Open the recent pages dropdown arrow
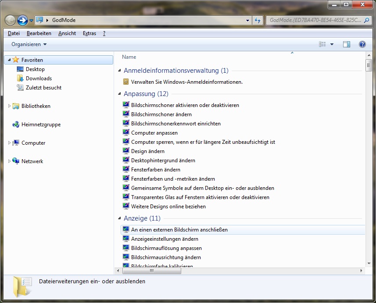The image size is (376, 303). [x=31, y=21]
